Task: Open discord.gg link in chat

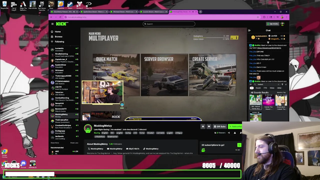Action: pyautogui.click(x=269, y=48)
